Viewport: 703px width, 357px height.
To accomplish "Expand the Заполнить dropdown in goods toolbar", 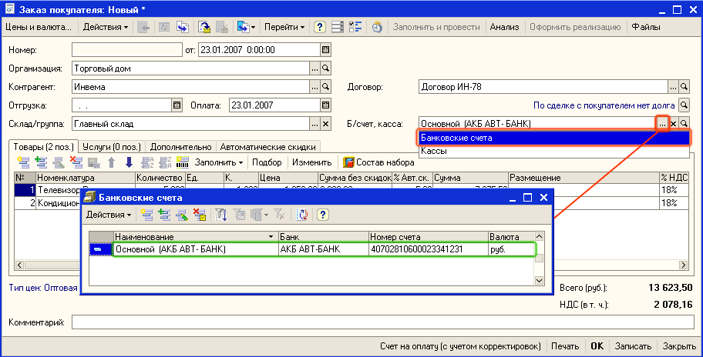I will point(219,162).
